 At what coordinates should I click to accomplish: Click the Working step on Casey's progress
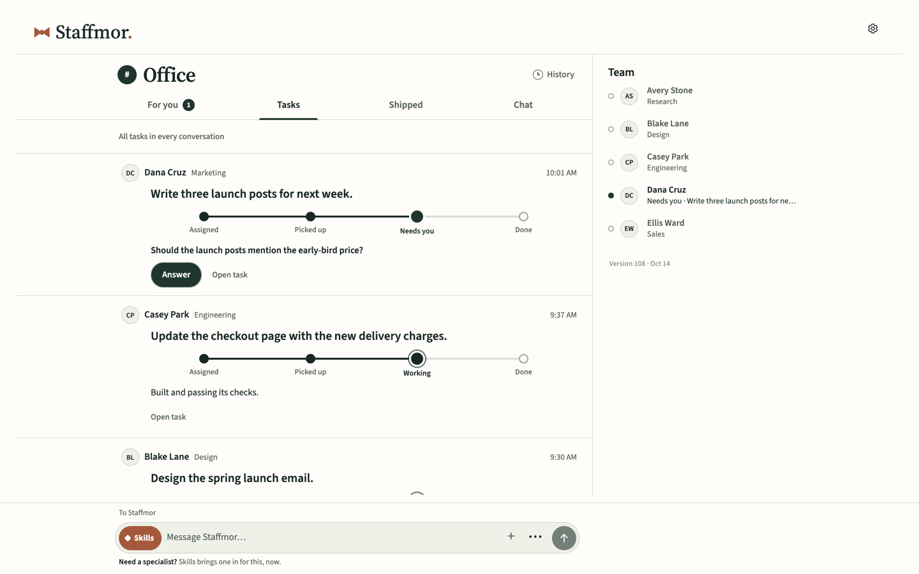point(417,359)
